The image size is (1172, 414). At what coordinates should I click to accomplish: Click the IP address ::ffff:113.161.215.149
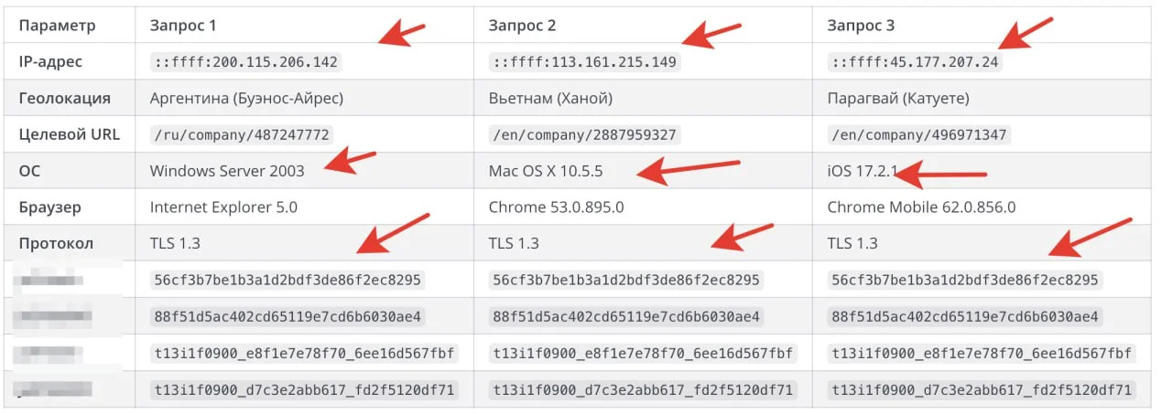(x=583, y=62)
